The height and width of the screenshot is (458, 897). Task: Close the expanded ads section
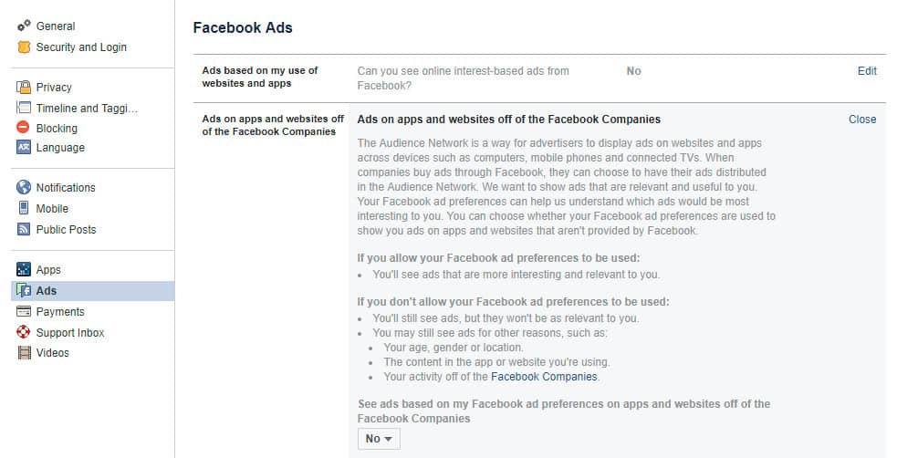pyautogui.click(x=862, y=120)
